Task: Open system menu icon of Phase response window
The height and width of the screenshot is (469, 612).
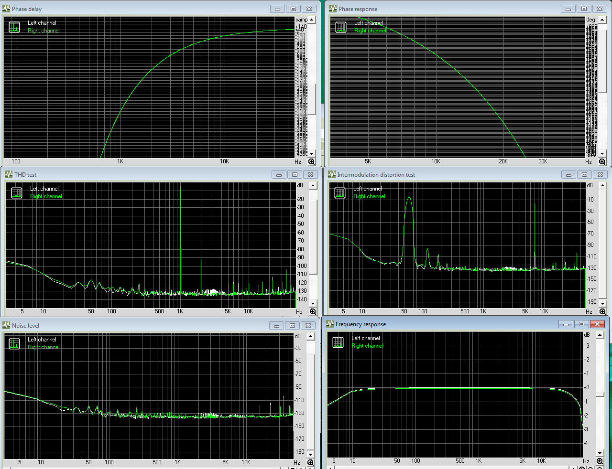Action: pyautogui.click(x=332, y=9)
